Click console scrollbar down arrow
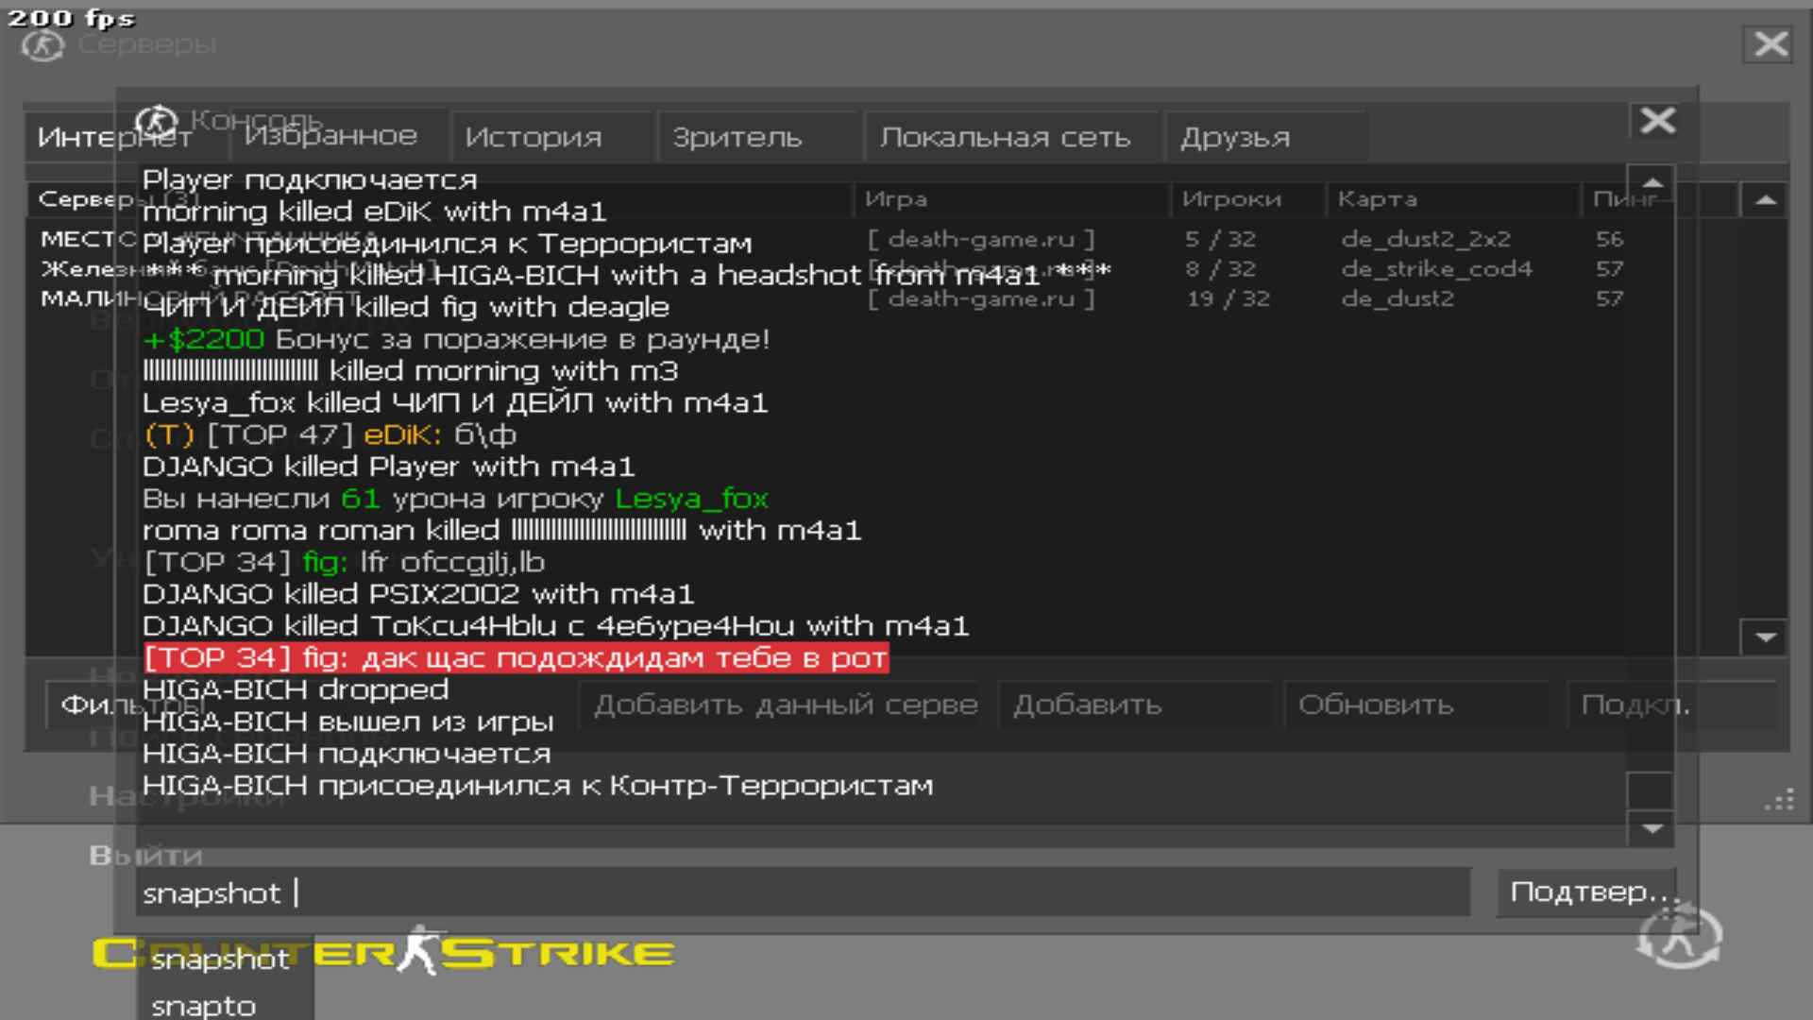 click(x=1652, y=828)
